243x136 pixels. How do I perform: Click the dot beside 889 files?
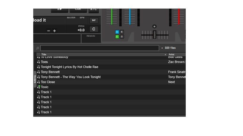point(162,48)
